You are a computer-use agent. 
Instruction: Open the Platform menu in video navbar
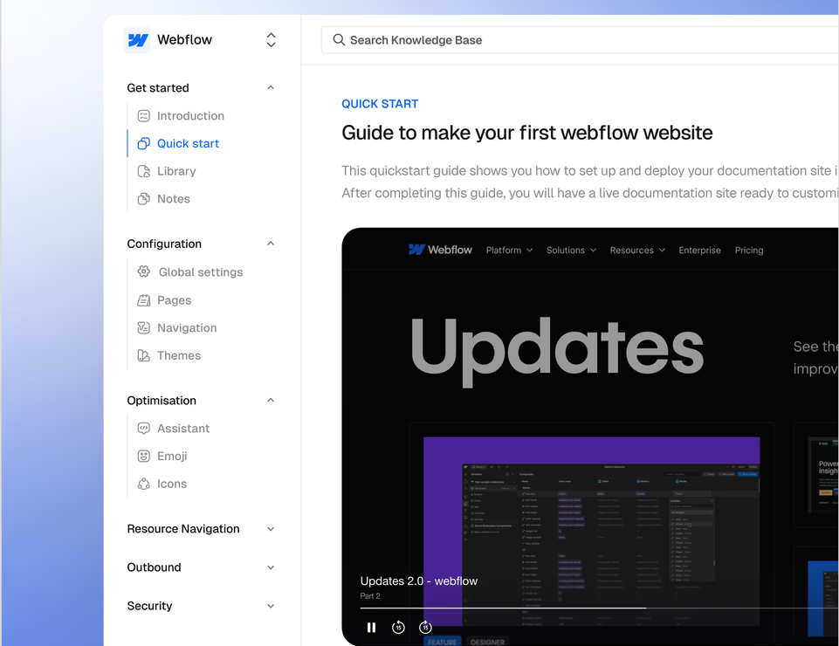pyautogui.click(x=509, y=251)
